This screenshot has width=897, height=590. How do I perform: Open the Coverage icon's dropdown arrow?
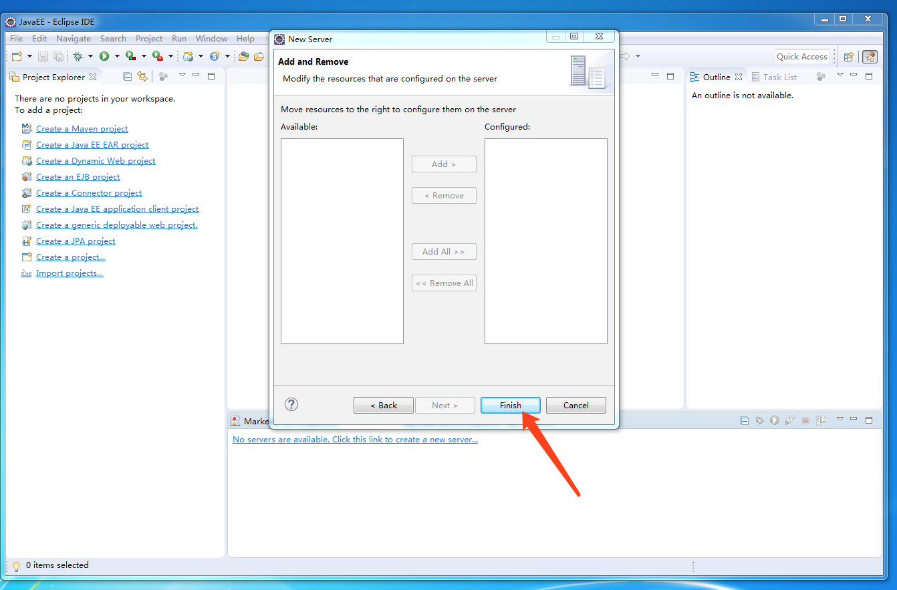click(x=144, y=56)
